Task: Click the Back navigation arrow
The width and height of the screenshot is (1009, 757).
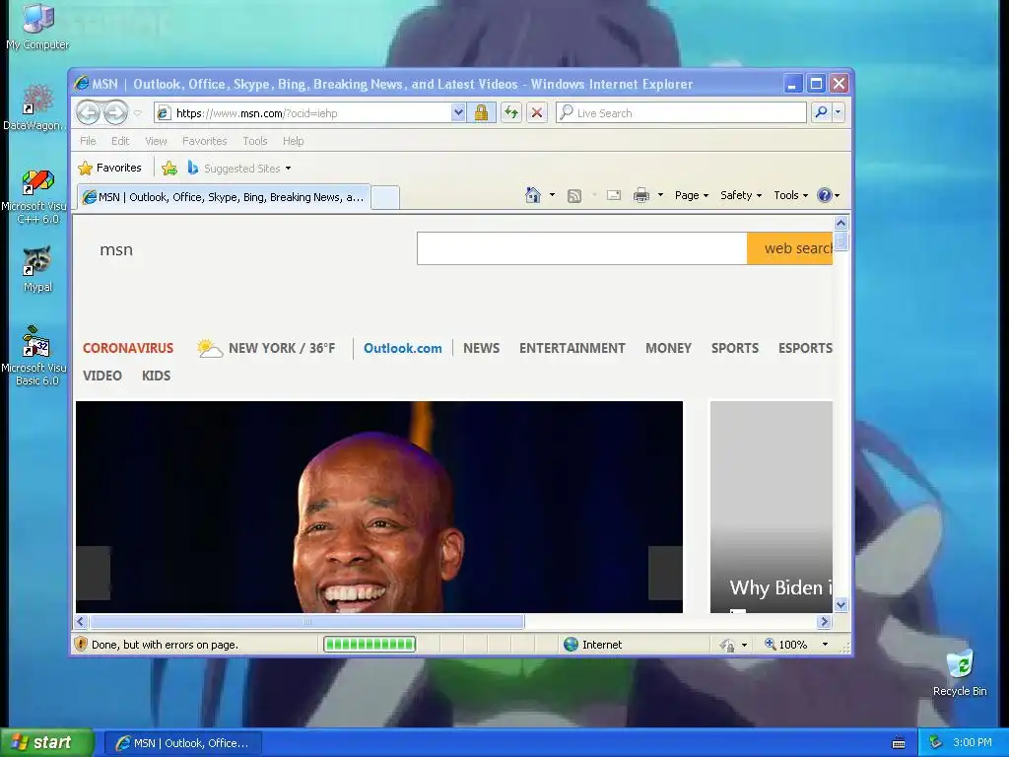Action: pyautogui.click(x=88, y=112)
